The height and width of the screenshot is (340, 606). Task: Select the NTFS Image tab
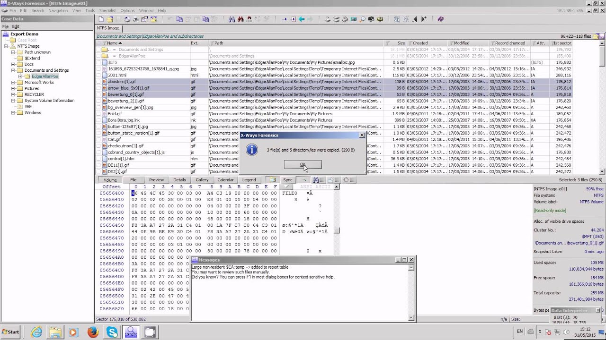[108, 28]
